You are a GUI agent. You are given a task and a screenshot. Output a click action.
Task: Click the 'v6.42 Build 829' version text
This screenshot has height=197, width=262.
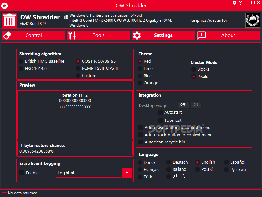33,24
